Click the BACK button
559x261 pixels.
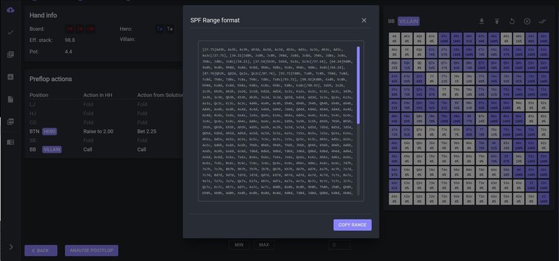click(41, 251)
